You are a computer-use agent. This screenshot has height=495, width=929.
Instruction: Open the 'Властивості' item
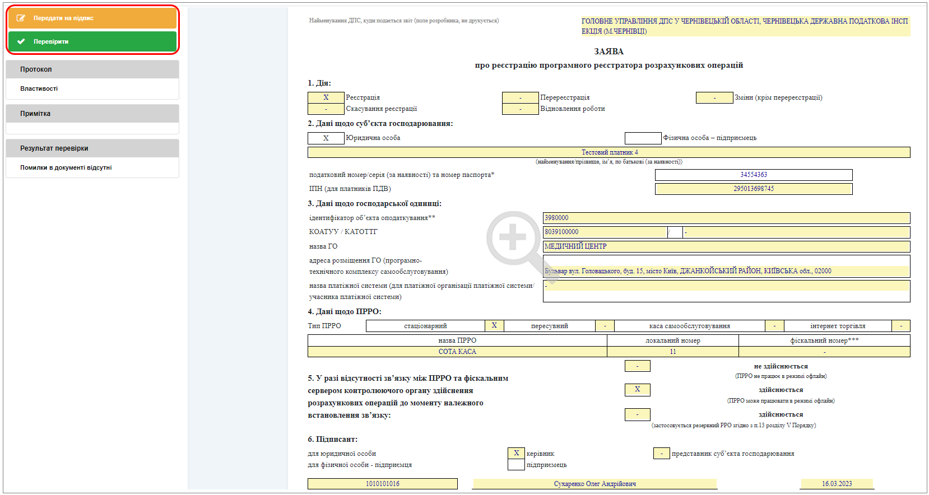coord(39,88)
